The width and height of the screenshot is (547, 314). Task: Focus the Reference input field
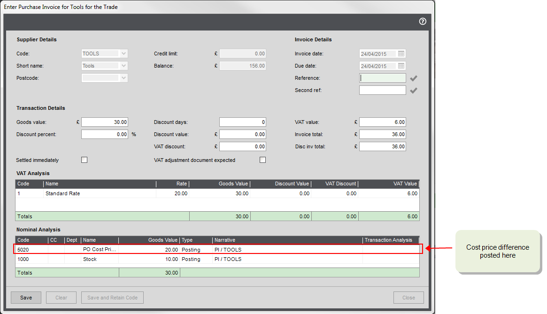pyautogui.click(x=382, y=78)
